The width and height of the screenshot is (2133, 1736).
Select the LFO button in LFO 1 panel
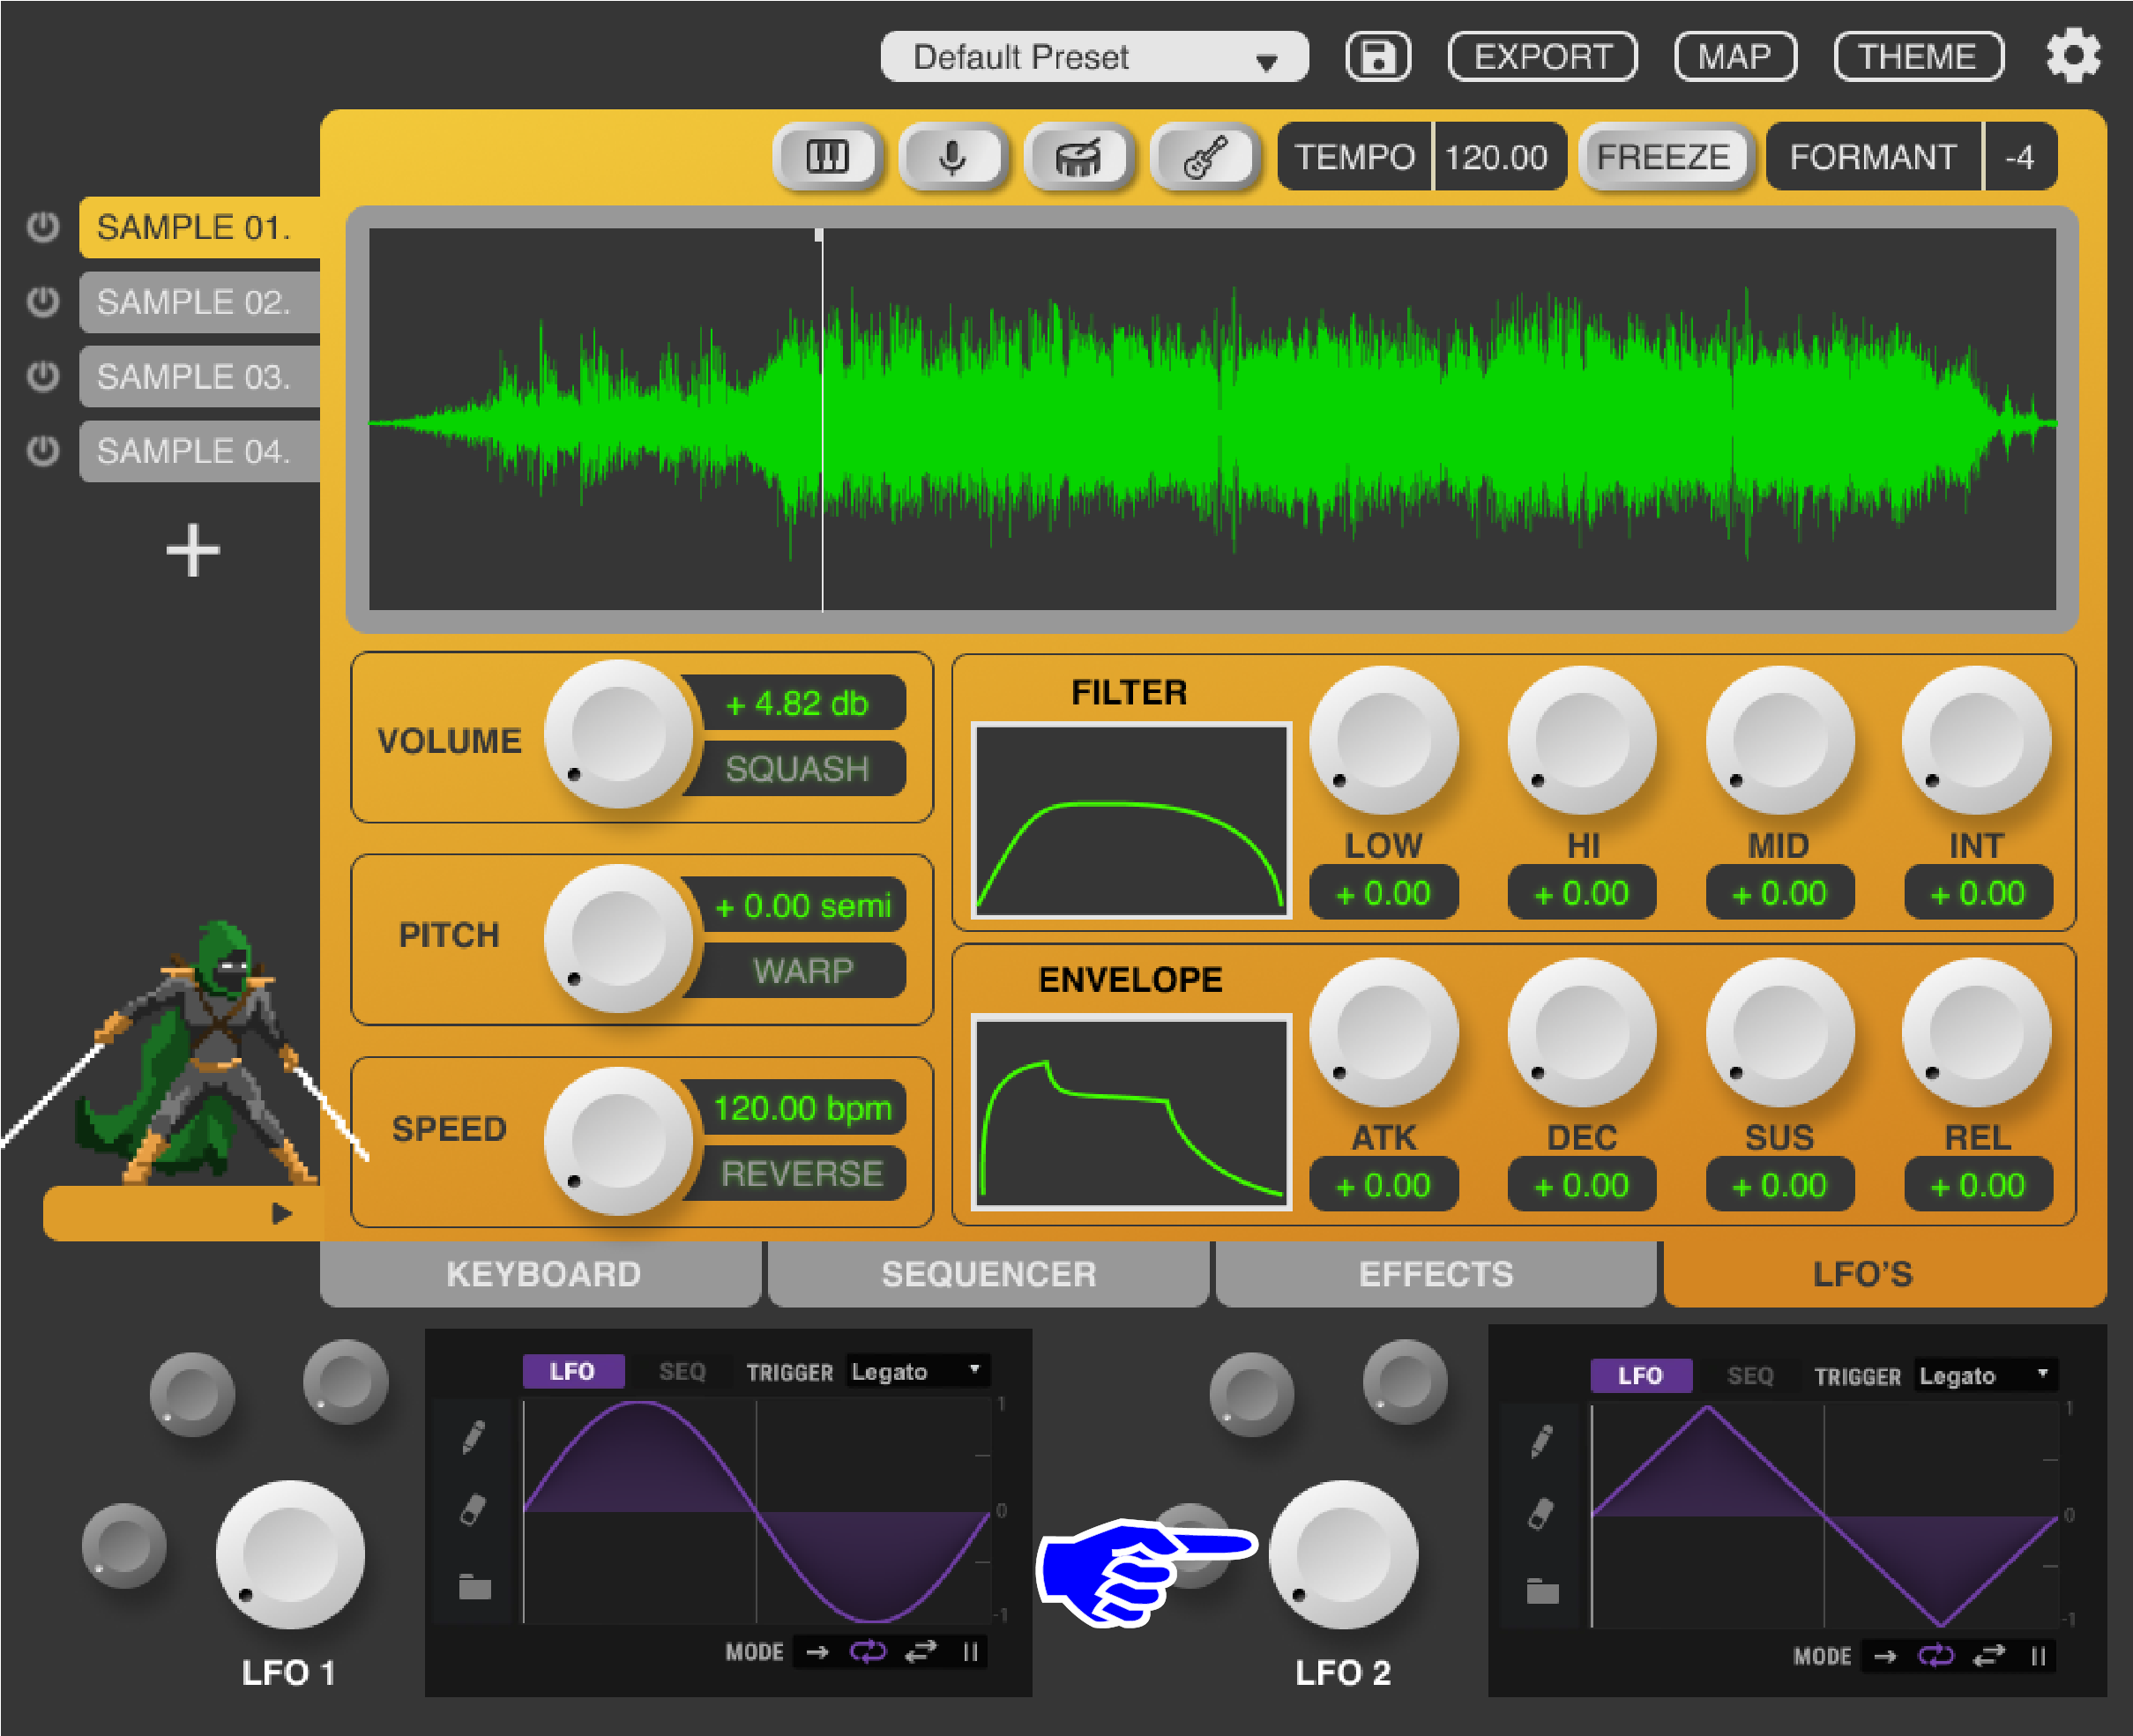(573, 1371)
